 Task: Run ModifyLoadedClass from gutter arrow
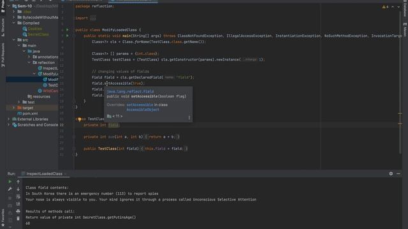tap(68, 30)
